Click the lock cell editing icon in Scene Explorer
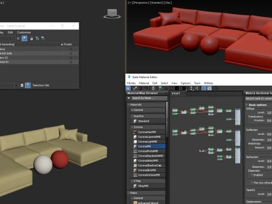The width and height of the screenshot is (272, 204). tap(32, 39)
